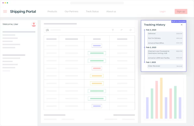This screenshot has width=194, height=126.
Task: Click the Feb 2, 2023 date heading
Action: click(x=151, y=47)
